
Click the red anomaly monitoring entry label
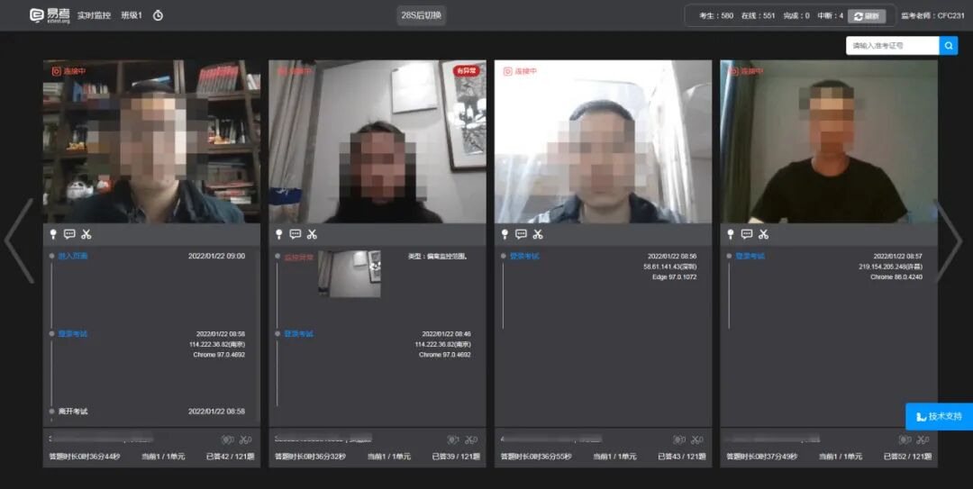pos(298,257)
